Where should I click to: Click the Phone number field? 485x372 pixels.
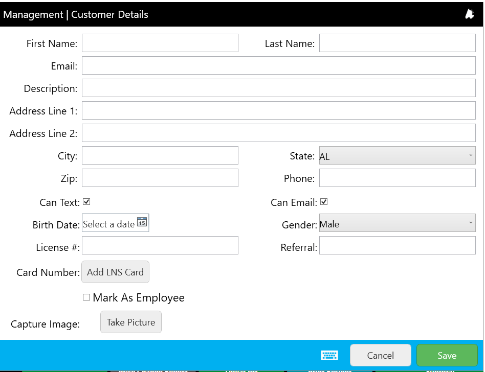(x=397, y=178)
